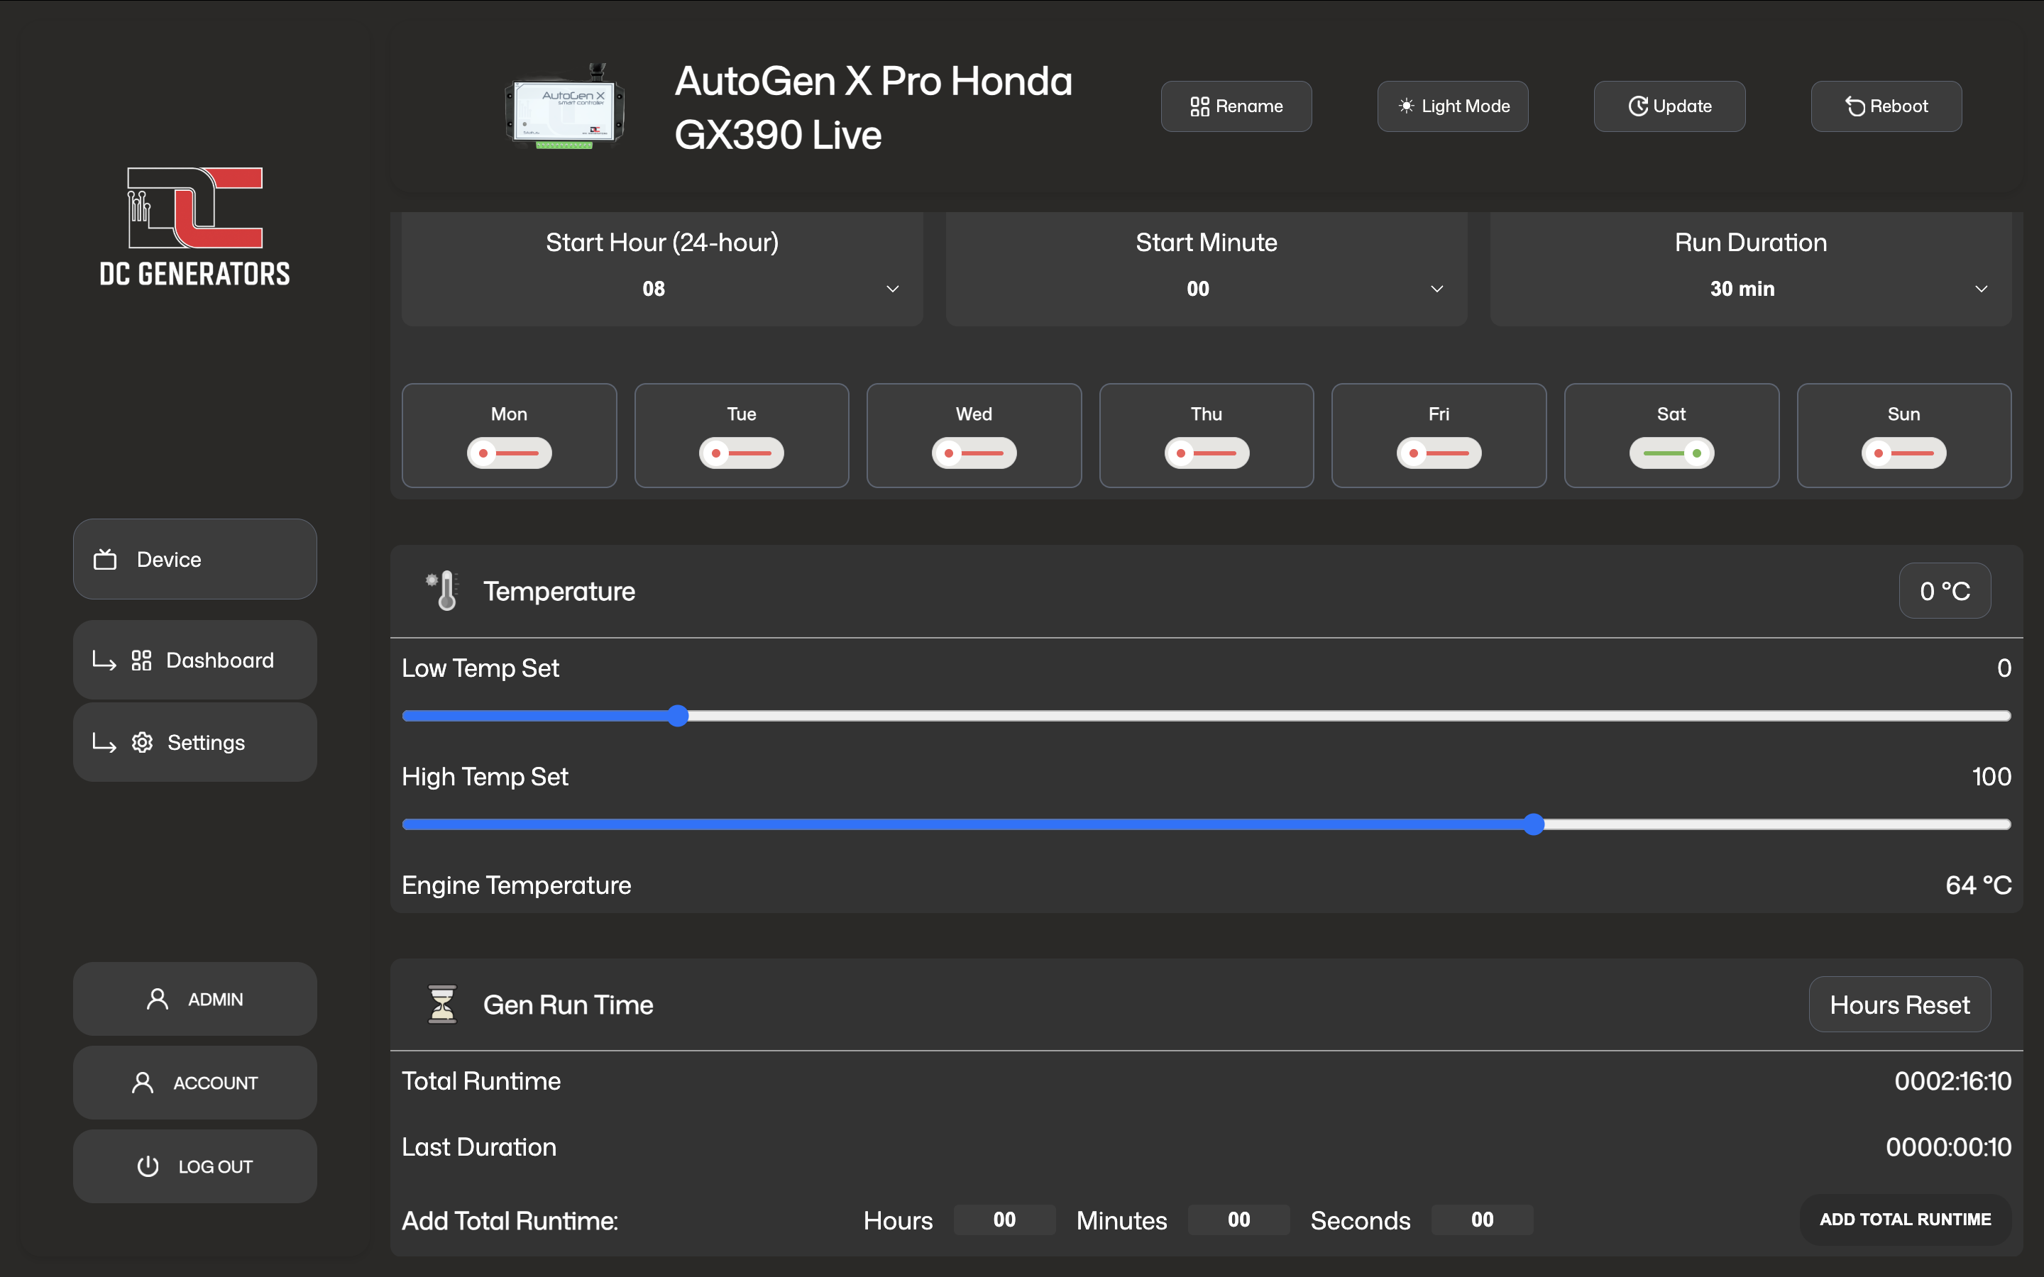Click the High Temp Set slider handle
The height and width of the screenshot is (1277, 2044).
click(1534, 824)
